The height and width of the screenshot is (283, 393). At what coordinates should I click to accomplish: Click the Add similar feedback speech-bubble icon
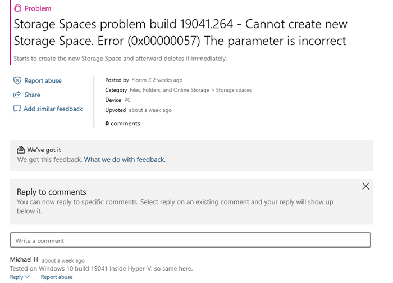tap(17, 109)
